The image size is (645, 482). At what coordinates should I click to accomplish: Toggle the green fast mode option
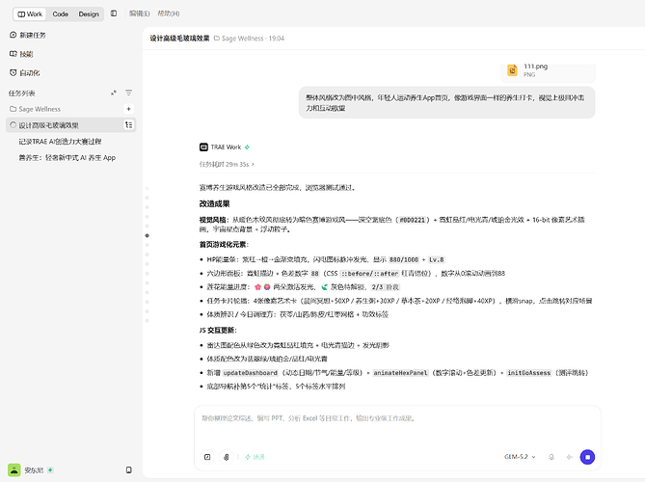255,457
